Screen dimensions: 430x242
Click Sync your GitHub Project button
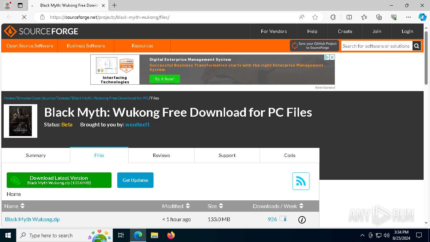click(314, 46)
